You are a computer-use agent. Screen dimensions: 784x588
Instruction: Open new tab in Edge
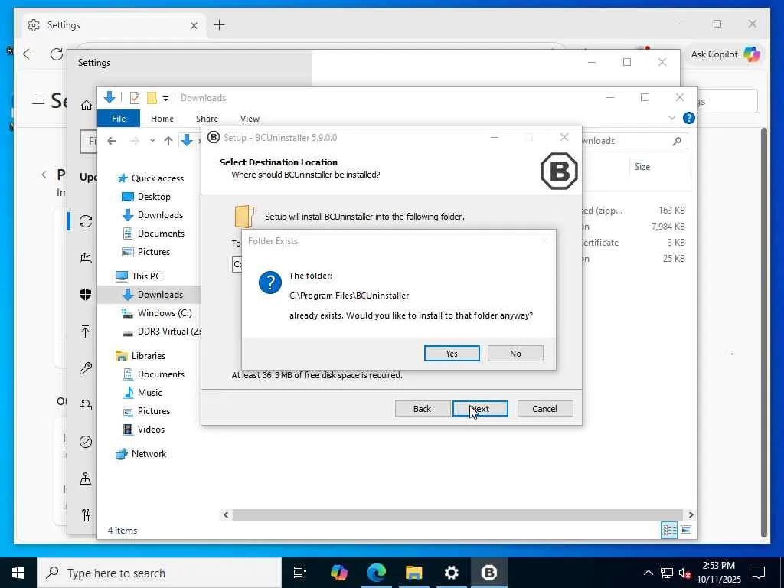click(x=219, y=25)
